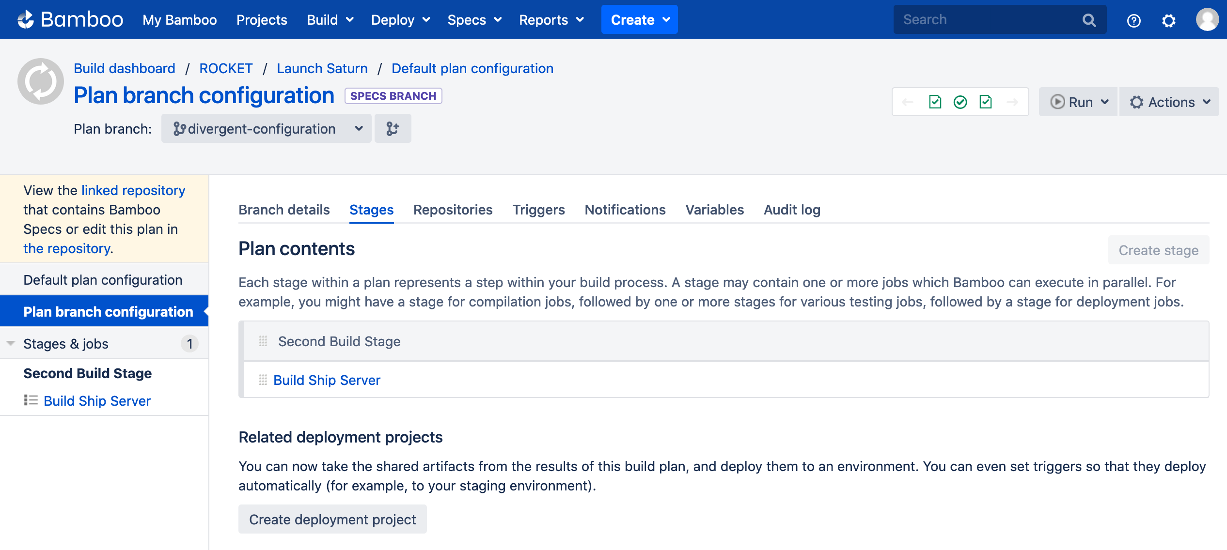Open the Create dropdown button

(x=640, y=20)
